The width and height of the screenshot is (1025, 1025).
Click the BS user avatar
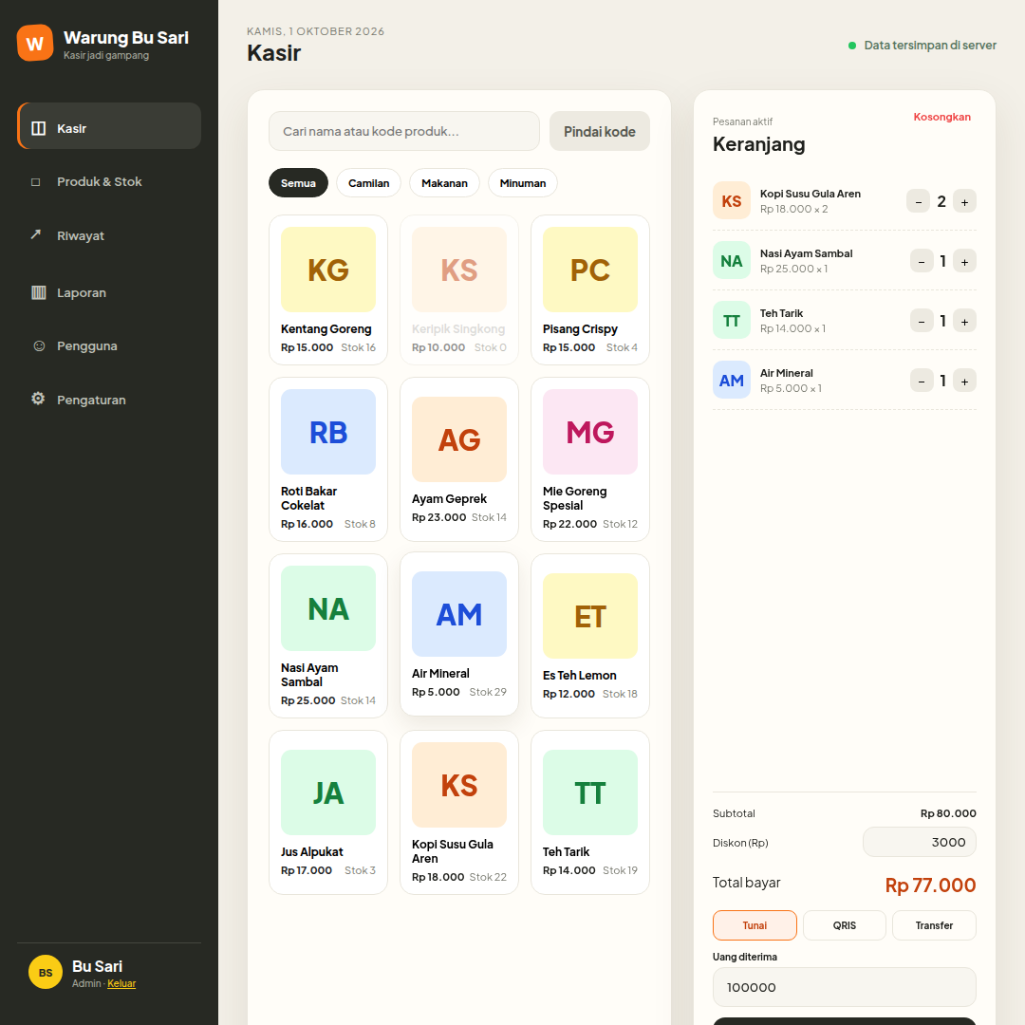pos(46,972)
